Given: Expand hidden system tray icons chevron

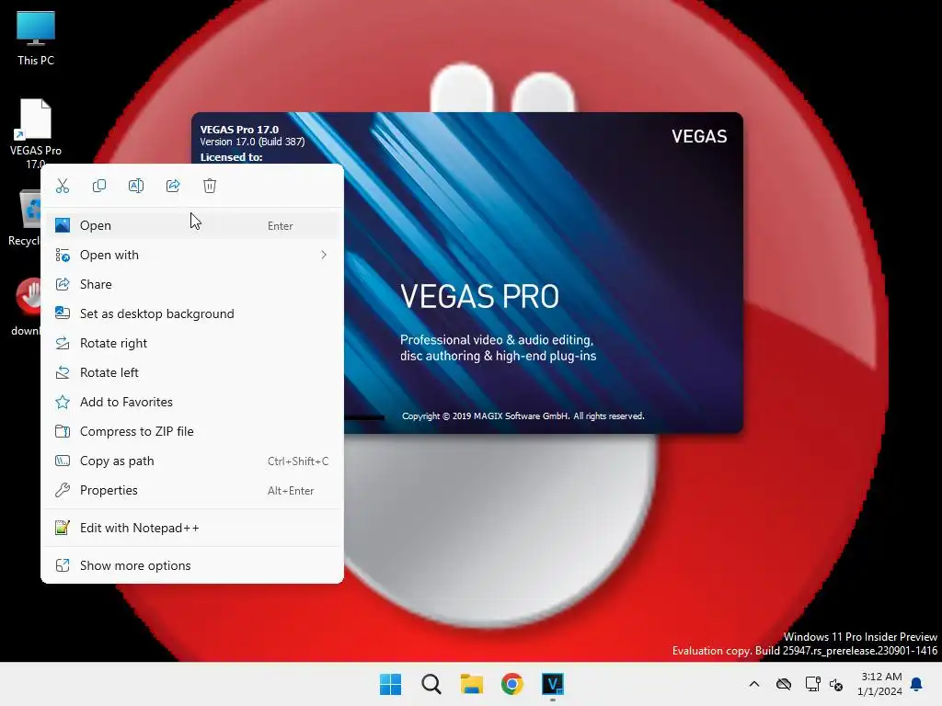Looking at the screenshot, I should tap(754, 684).
